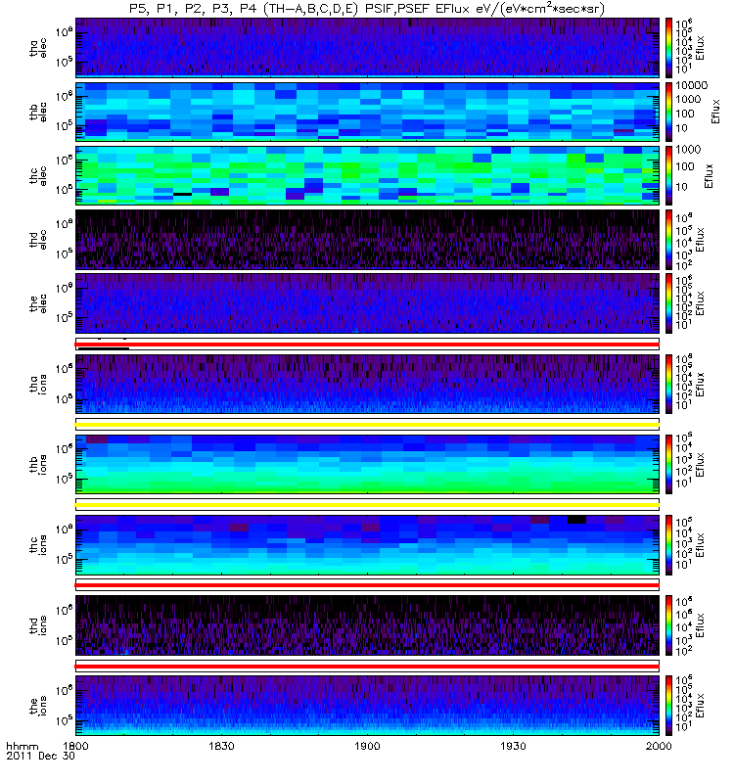
Task: Select the the elec spectrogram panel
Action: click(x=367, y=303)
